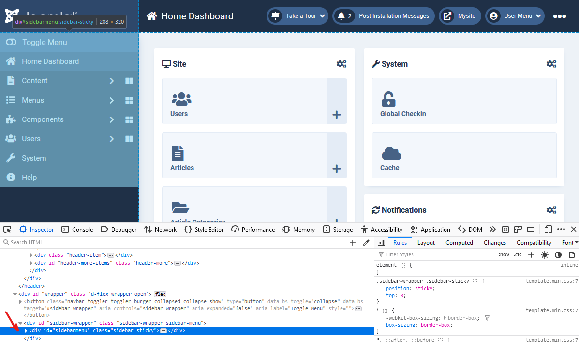Click plus icon to add new user
The image size is (579, 342).
pos(337,115)
